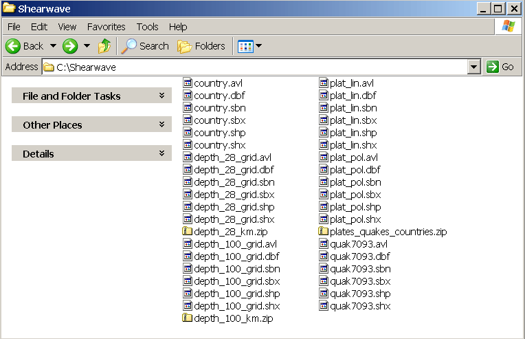
Task: Select the file name depth_100_grid.avl
Action: point(236,244)
